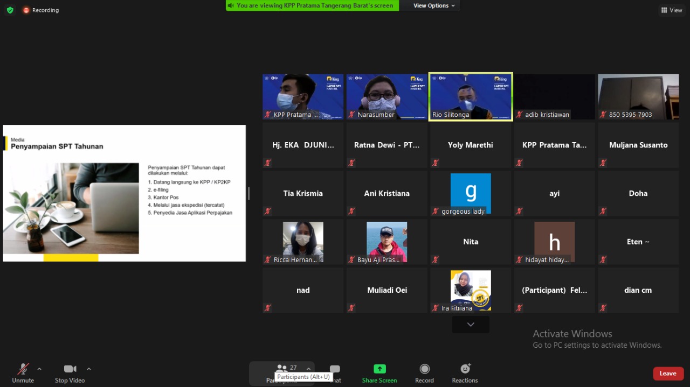Viewport: 690px width, 387px height.
Task: Click the green encryption shield icon
Action: click(x=10, y=10)
